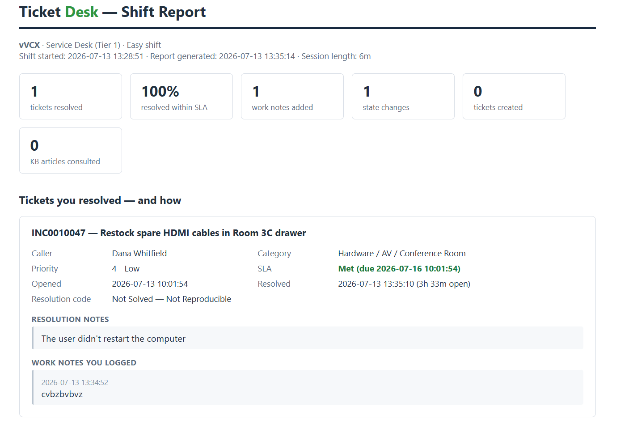633x424 pixels.
Task: Click the Ticket Desk — Shift Report heading
Action: click(x=112, y=12)
